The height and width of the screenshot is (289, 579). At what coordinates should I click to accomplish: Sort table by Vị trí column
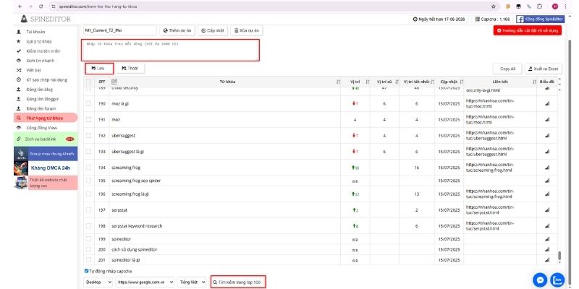click(367, 82)
